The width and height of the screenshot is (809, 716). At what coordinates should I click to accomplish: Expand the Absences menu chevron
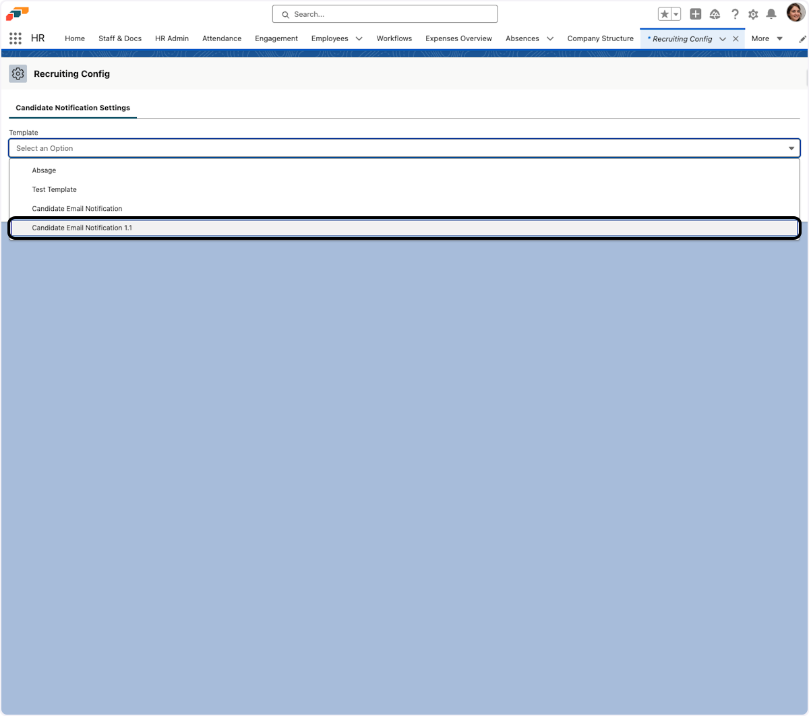pyautogui.click(x=550, y=39)
